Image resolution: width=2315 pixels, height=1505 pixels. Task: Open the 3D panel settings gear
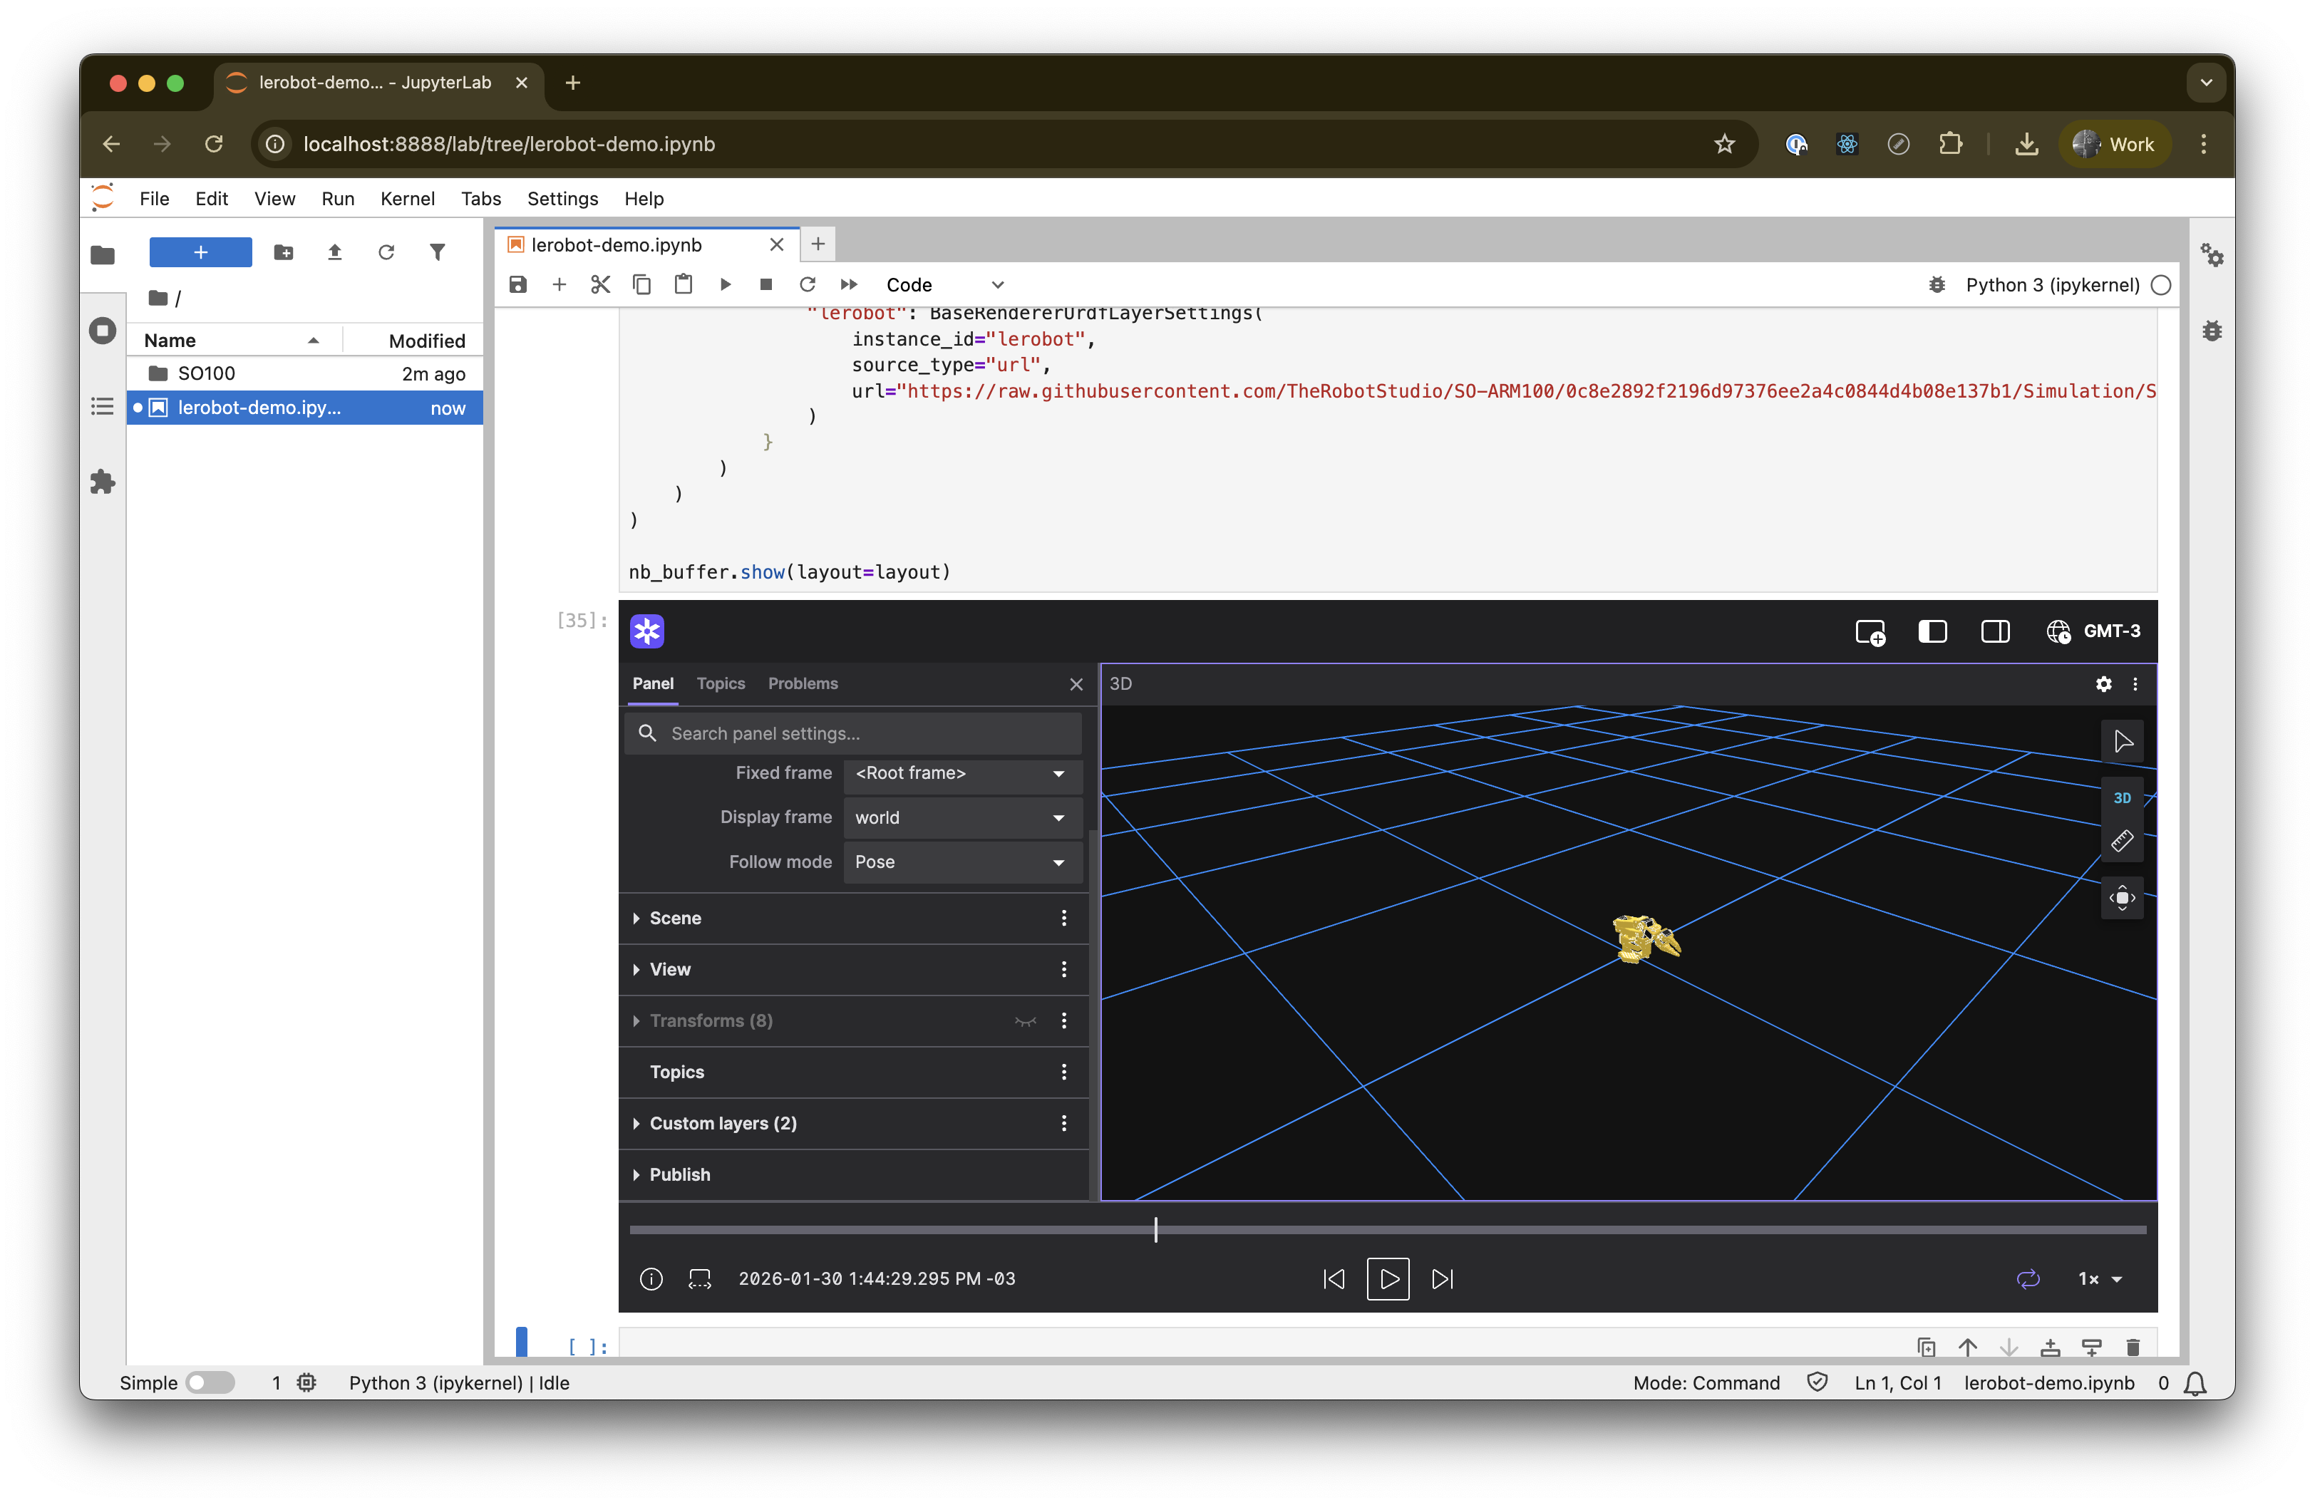pos(2103,683)
